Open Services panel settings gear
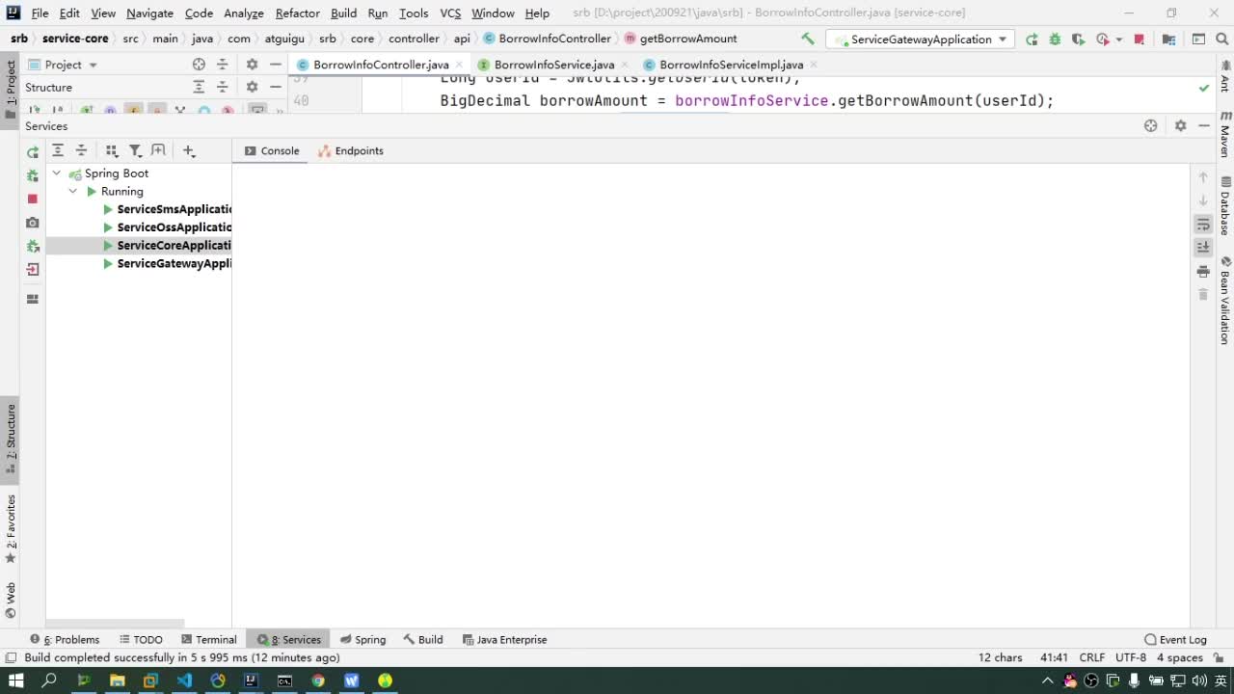The image size is (1234, 694). (1180, 126)
